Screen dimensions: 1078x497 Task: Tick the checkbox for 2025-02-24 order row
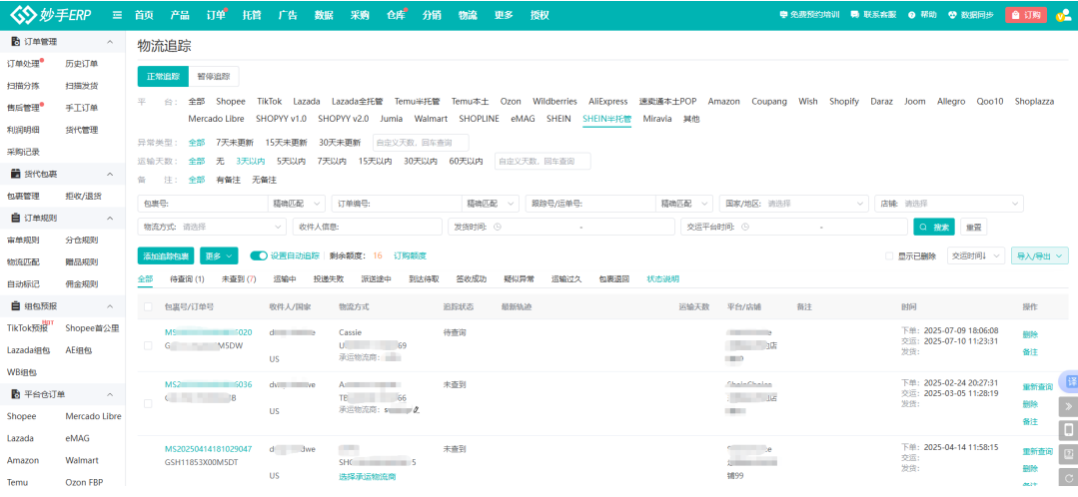148,403
